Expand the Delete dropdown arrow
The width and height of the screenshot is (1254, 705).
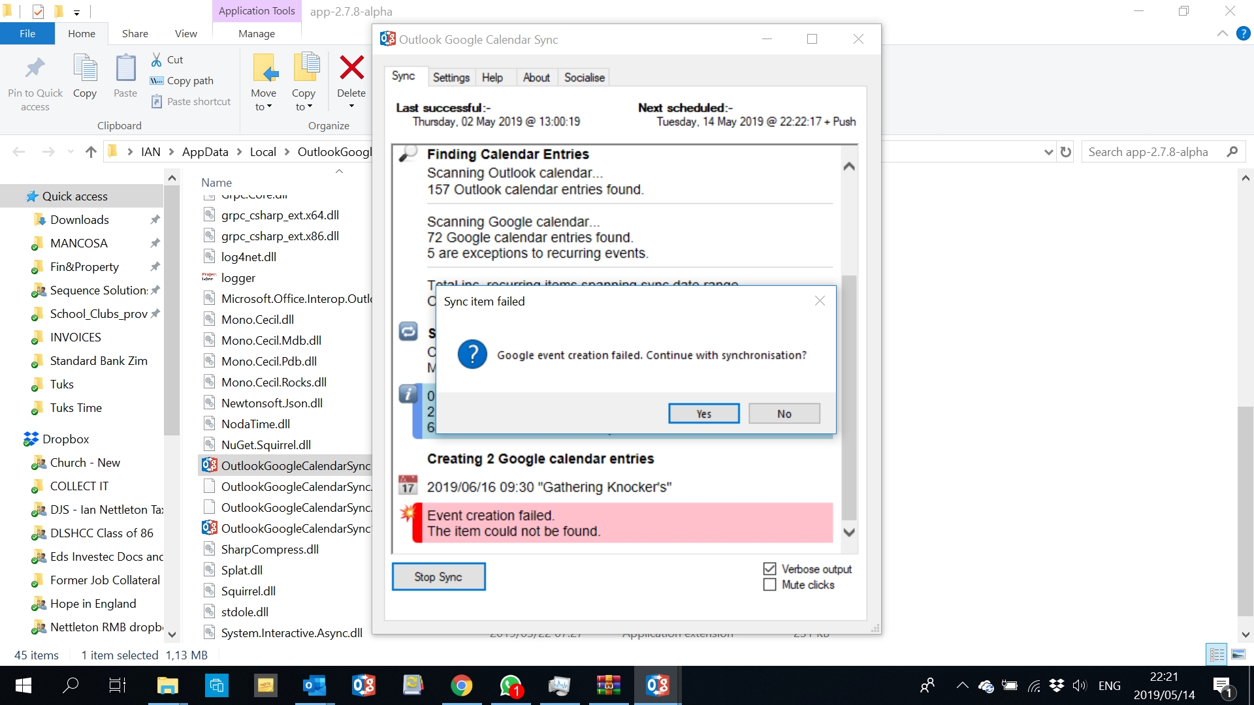click(351, 106)
